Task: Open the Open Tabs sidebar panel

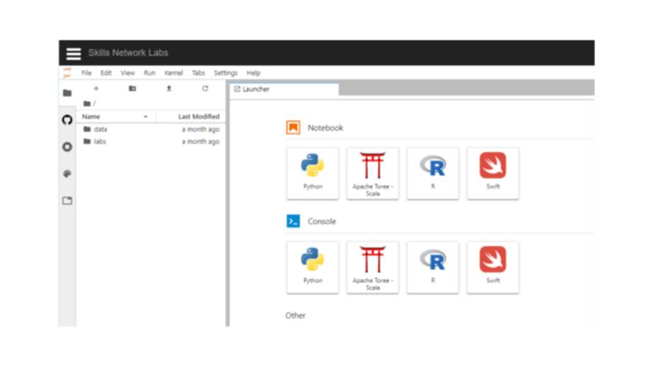Action: pyautogui.click(x=67, y=201)
